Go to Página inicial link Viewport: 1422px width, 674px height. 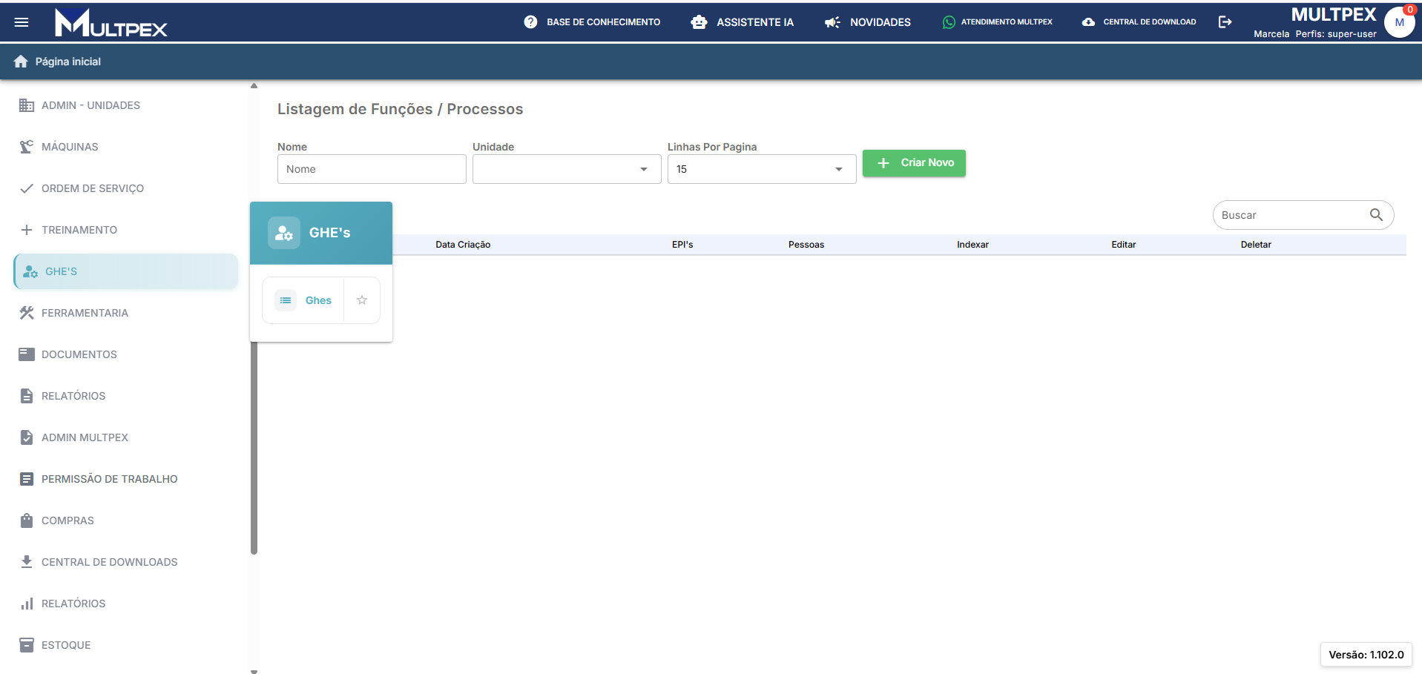(68, 62)
